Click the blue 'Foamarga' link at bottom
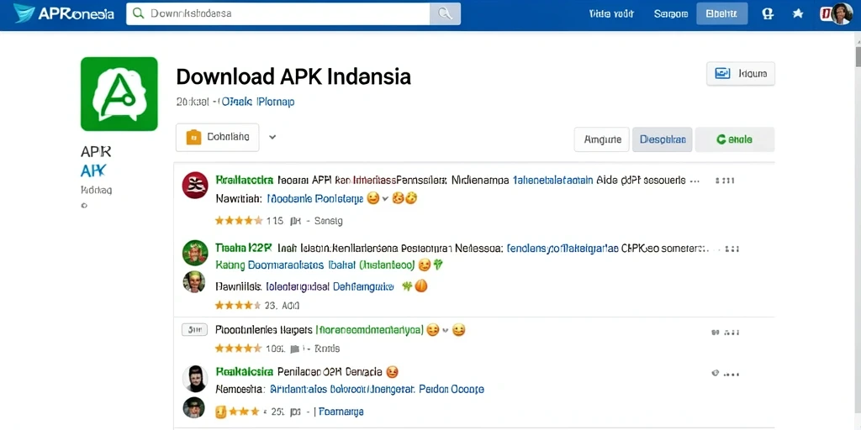The image size is (861, 430). [x=341, y=412]
